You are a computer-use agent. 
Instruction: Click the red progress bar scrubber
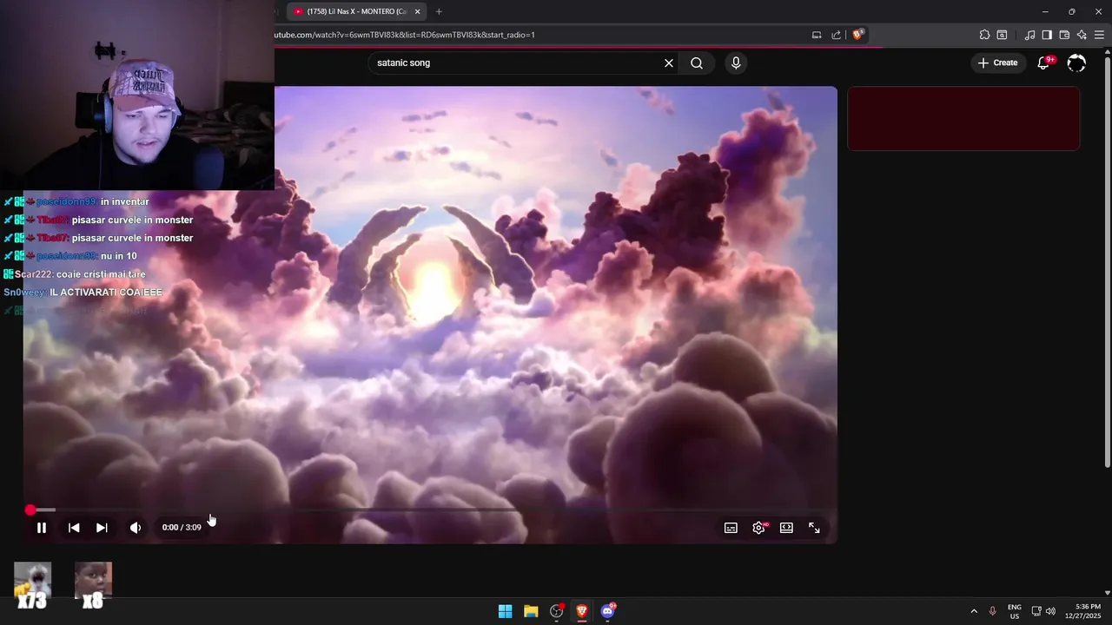[30, 510]
